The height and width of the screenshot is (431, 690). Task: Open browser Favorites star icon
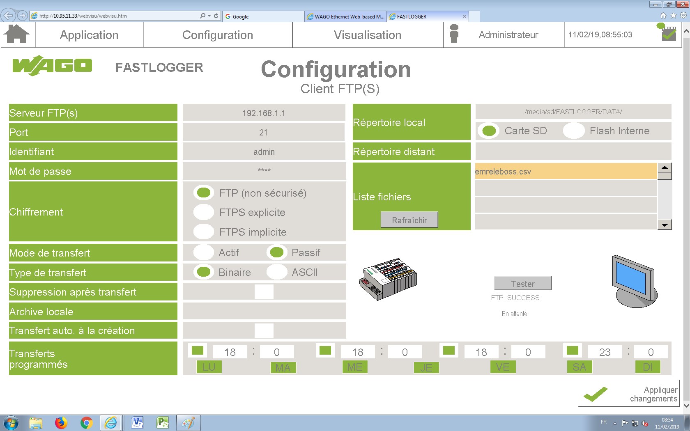pyautogui.click(x=673, y=16)
